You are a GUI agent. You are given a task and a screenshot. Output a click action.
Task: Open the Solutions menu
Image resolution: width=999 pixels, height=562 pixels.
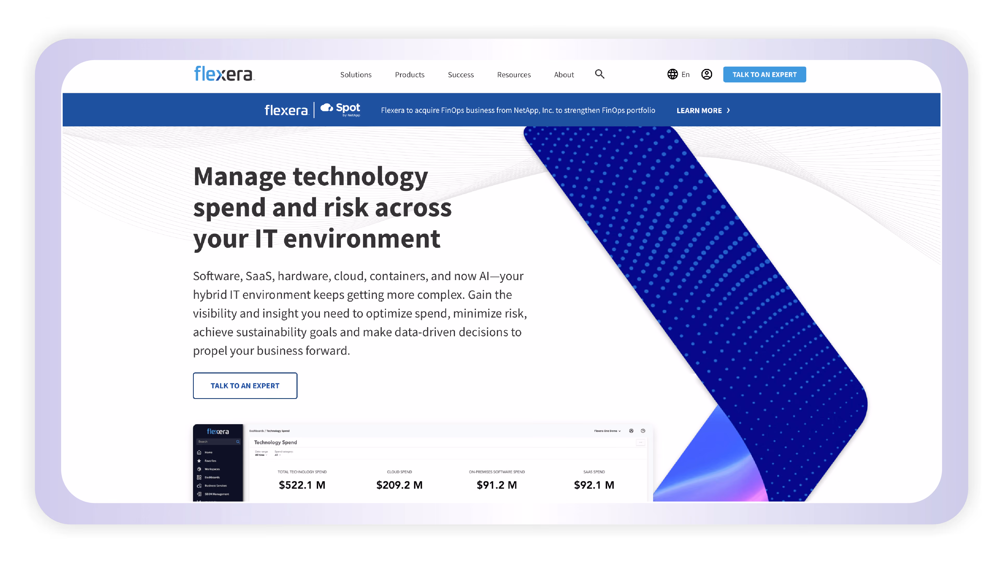point(356,74)
